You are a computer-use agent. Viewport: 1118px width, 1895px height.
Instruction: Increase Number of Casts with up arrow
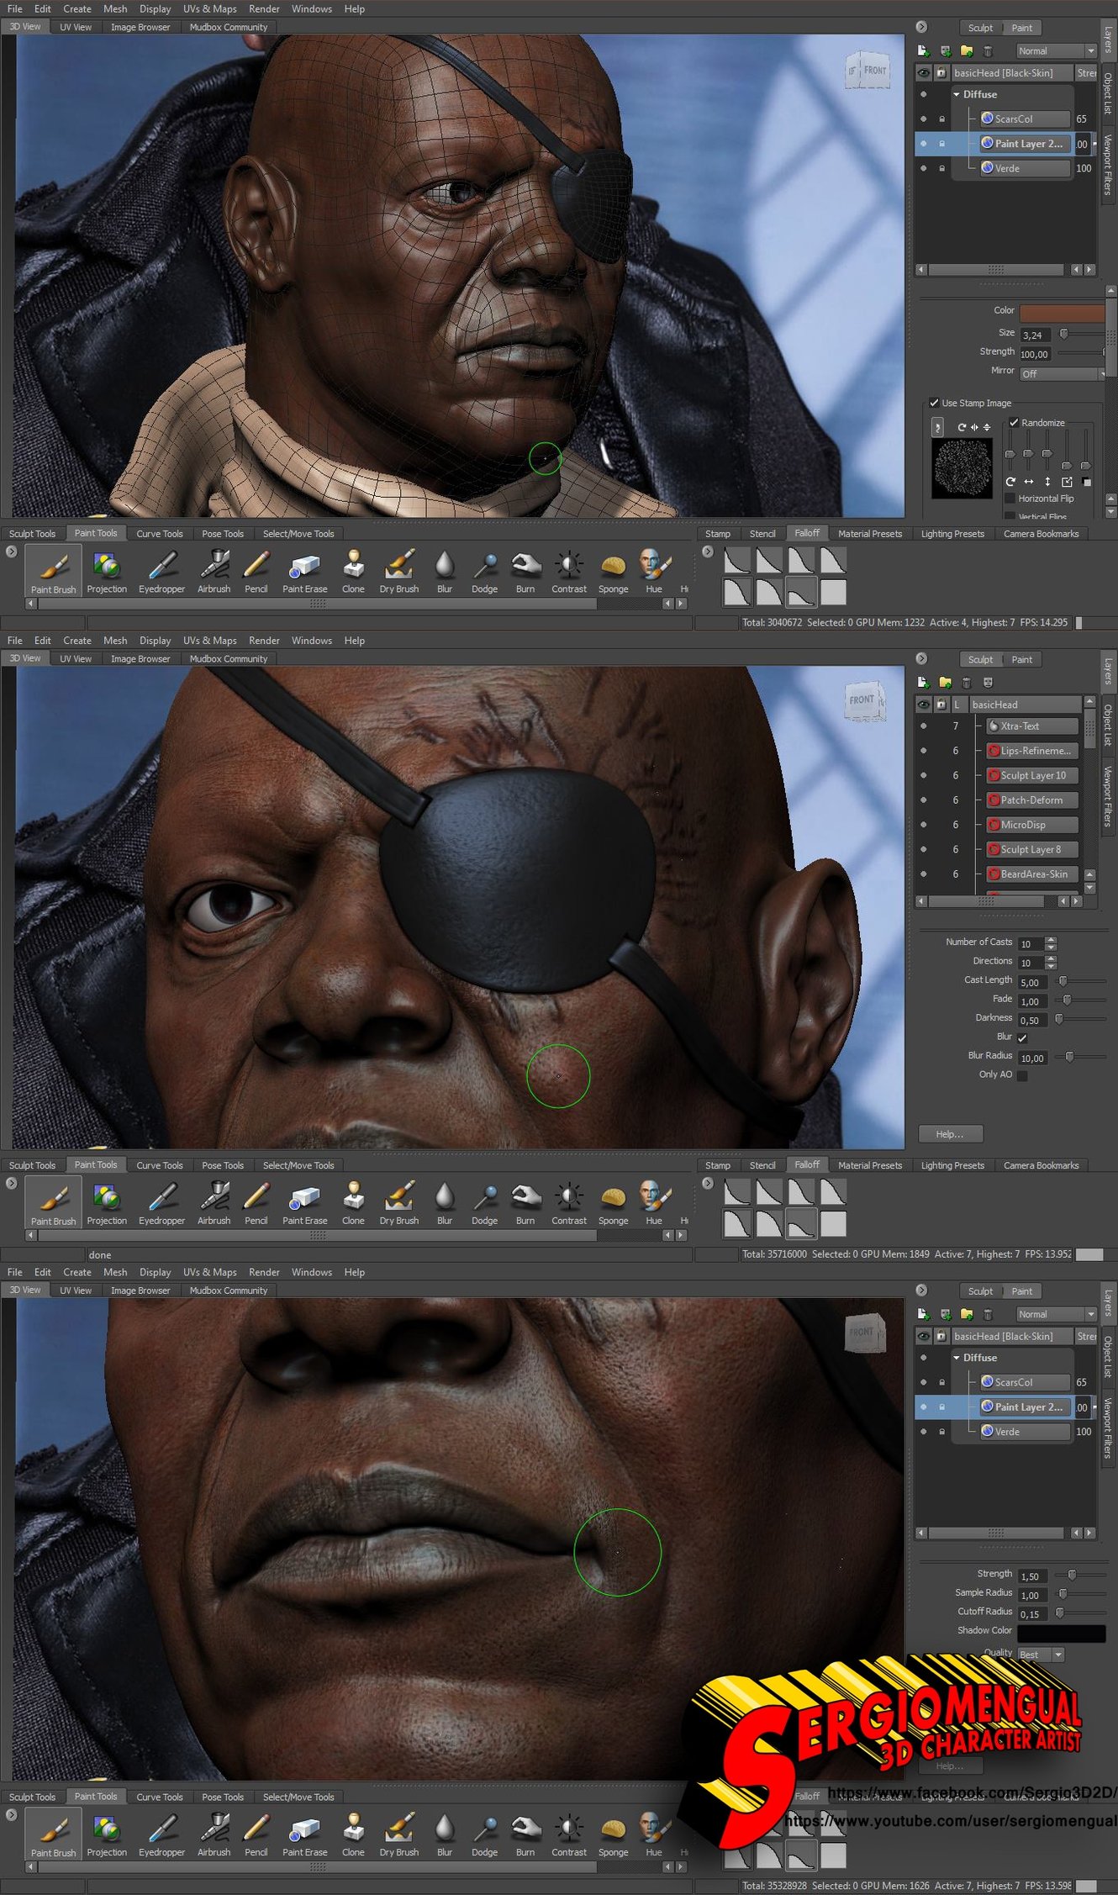[x=1051, y=940]
